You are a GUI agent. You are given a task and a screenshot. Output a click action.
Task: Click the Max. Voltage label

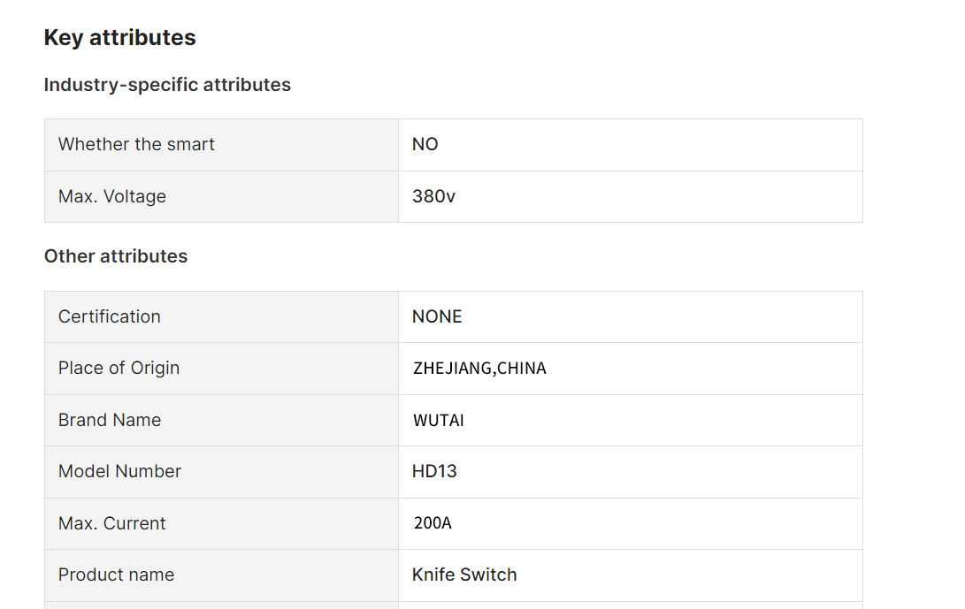112,196
